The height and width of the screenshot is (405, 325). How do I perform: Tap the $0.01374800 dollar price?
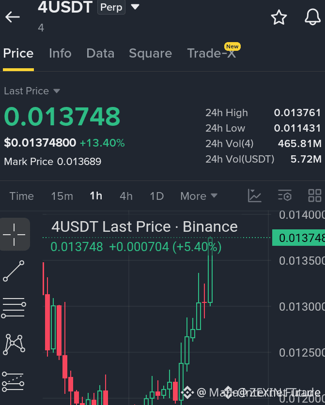pos(40,143)
